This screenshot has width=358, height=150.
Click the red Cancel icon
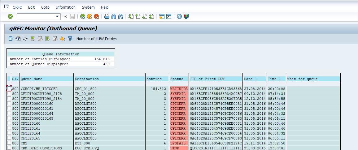pos(96,17)
